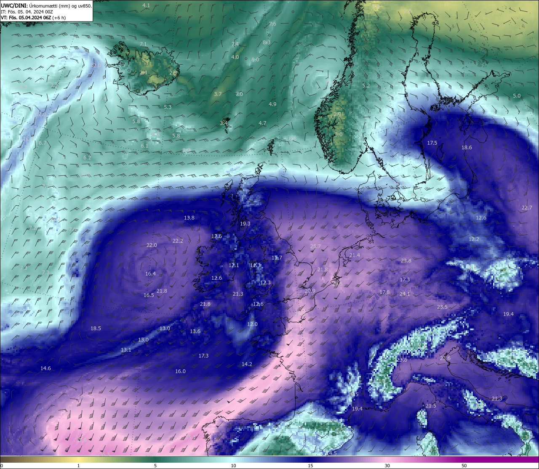Click the 20.9 value on the map
The height and width of the screenshot is (469, 539).
(310, 291)
